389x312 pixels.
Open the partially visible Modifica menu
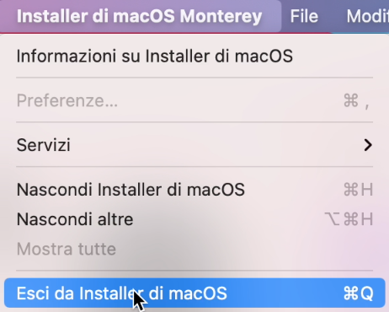pos(367,16)
